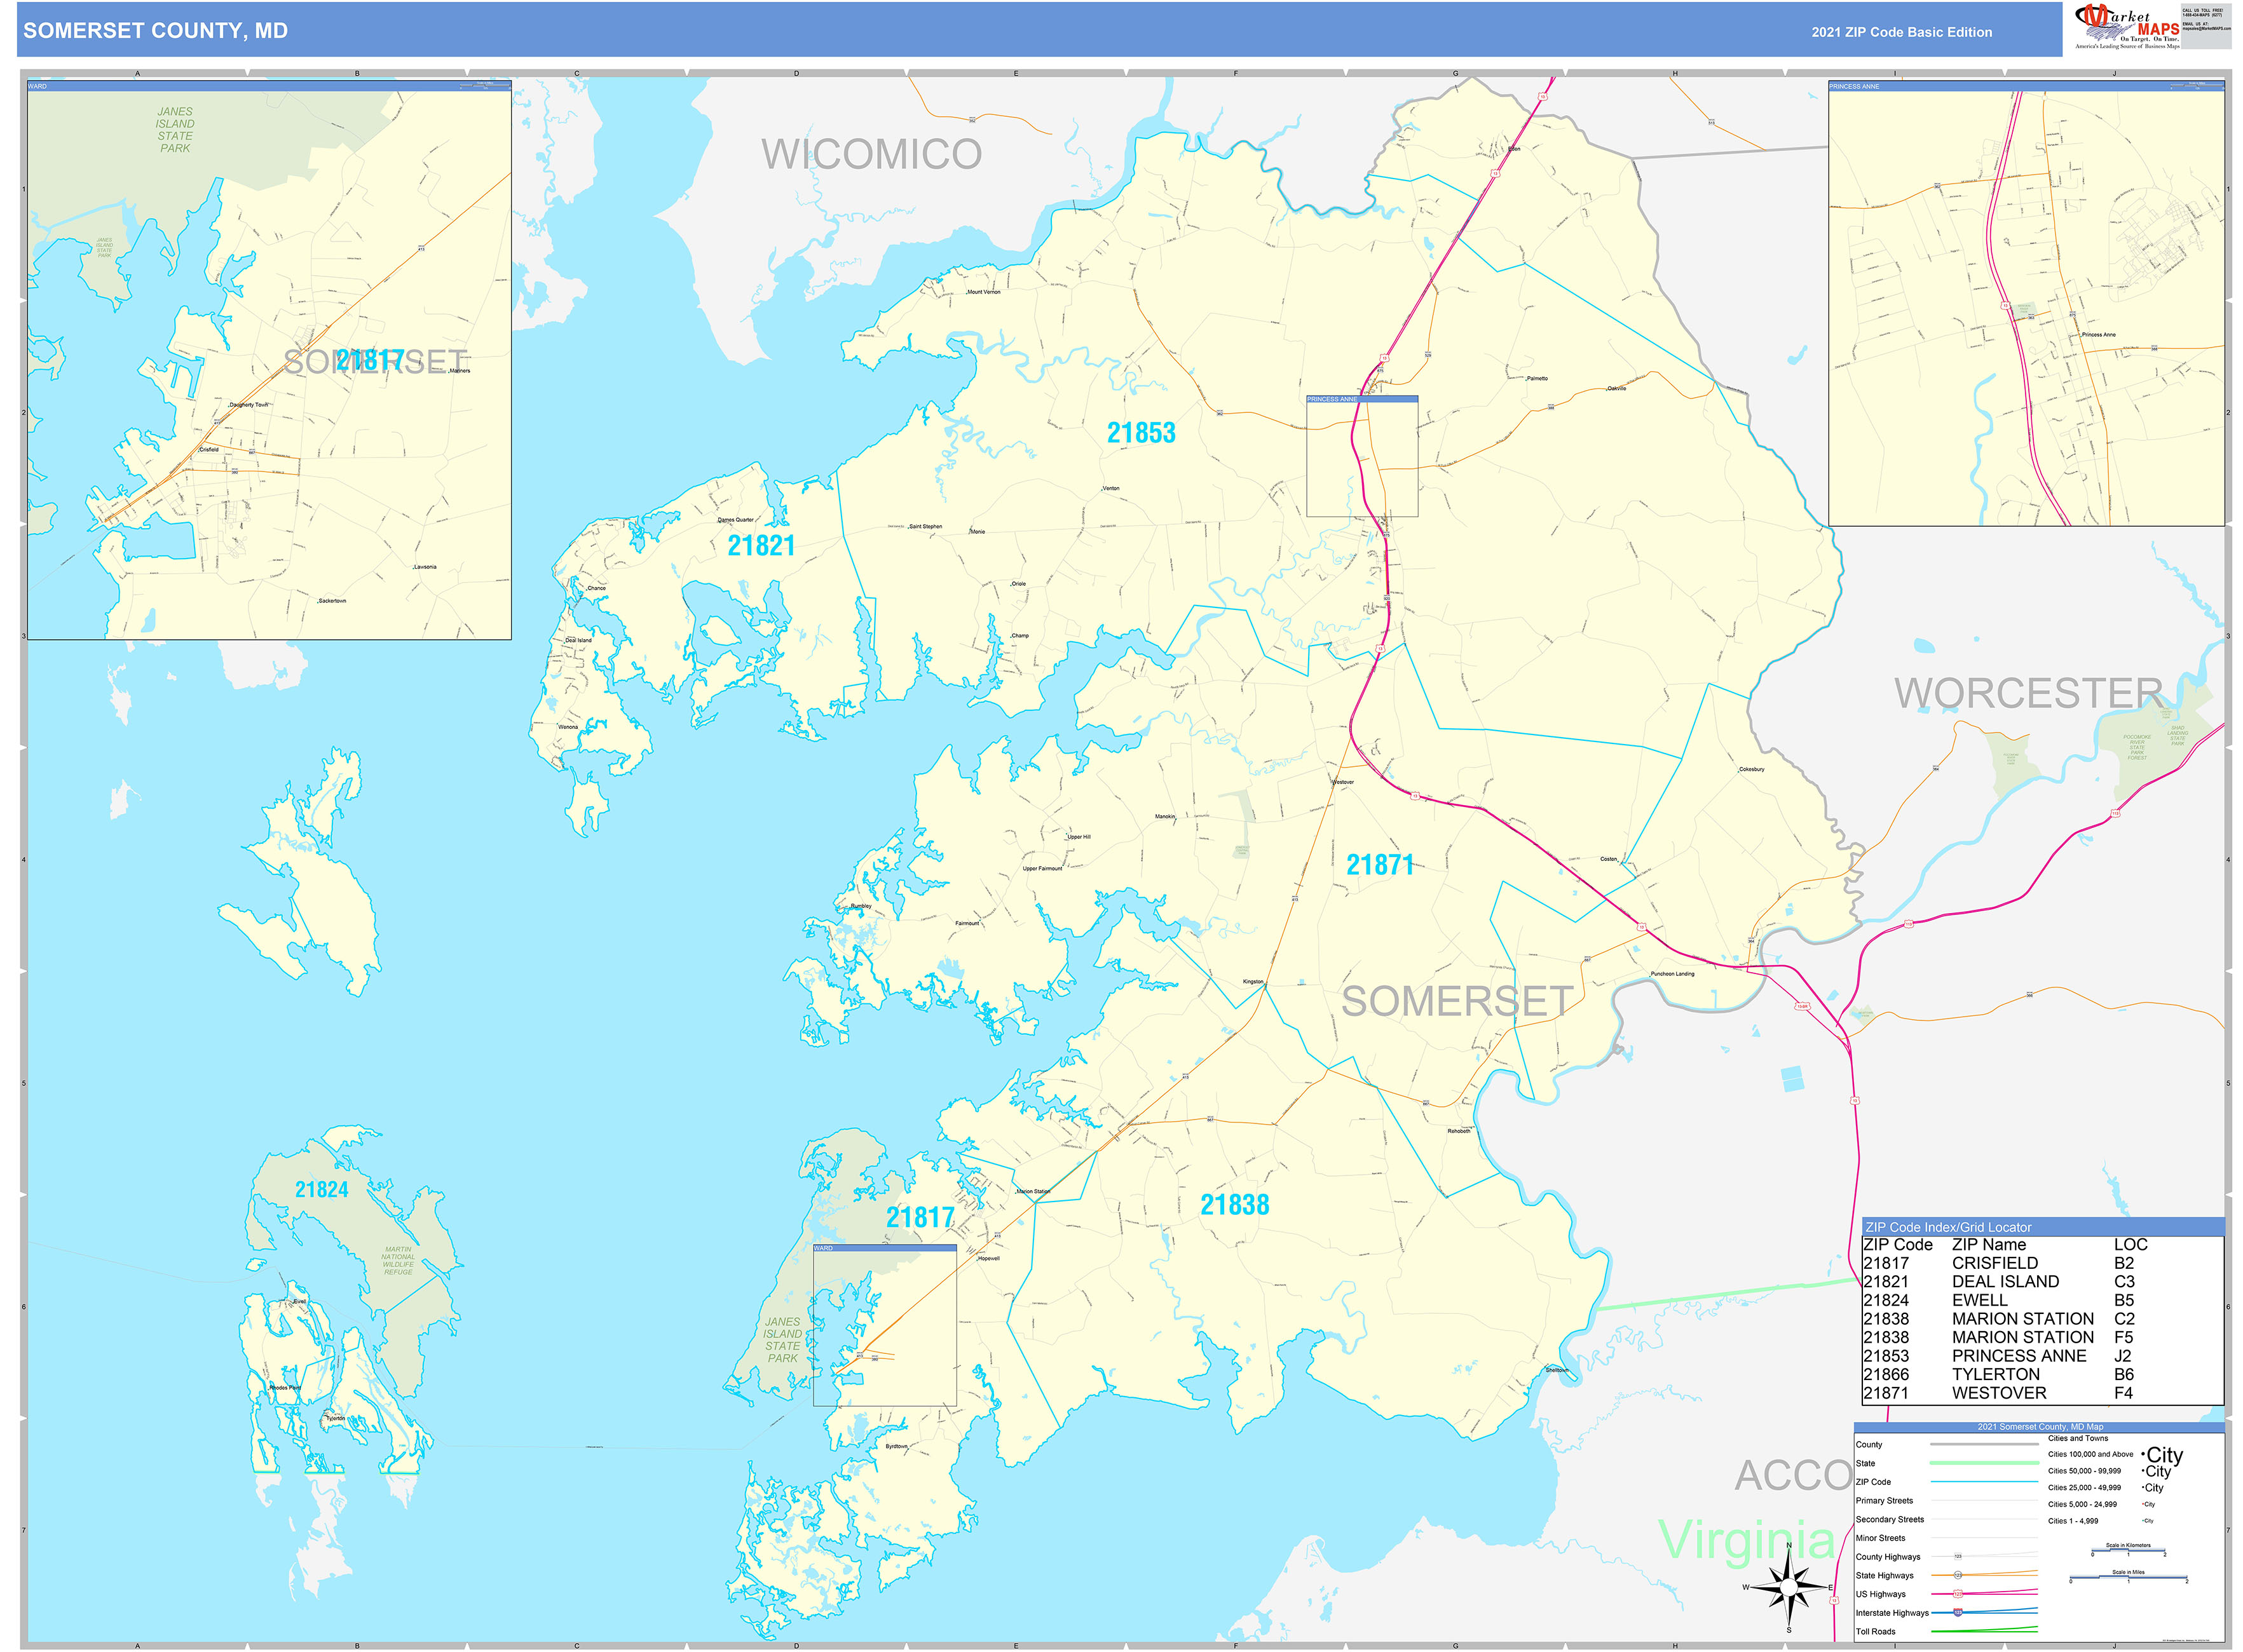Click the green Toll Roads line sample in the legend
Image resolution: width=2243 pixels, height=1652 pixels.
click(x=1984, y=1631)
